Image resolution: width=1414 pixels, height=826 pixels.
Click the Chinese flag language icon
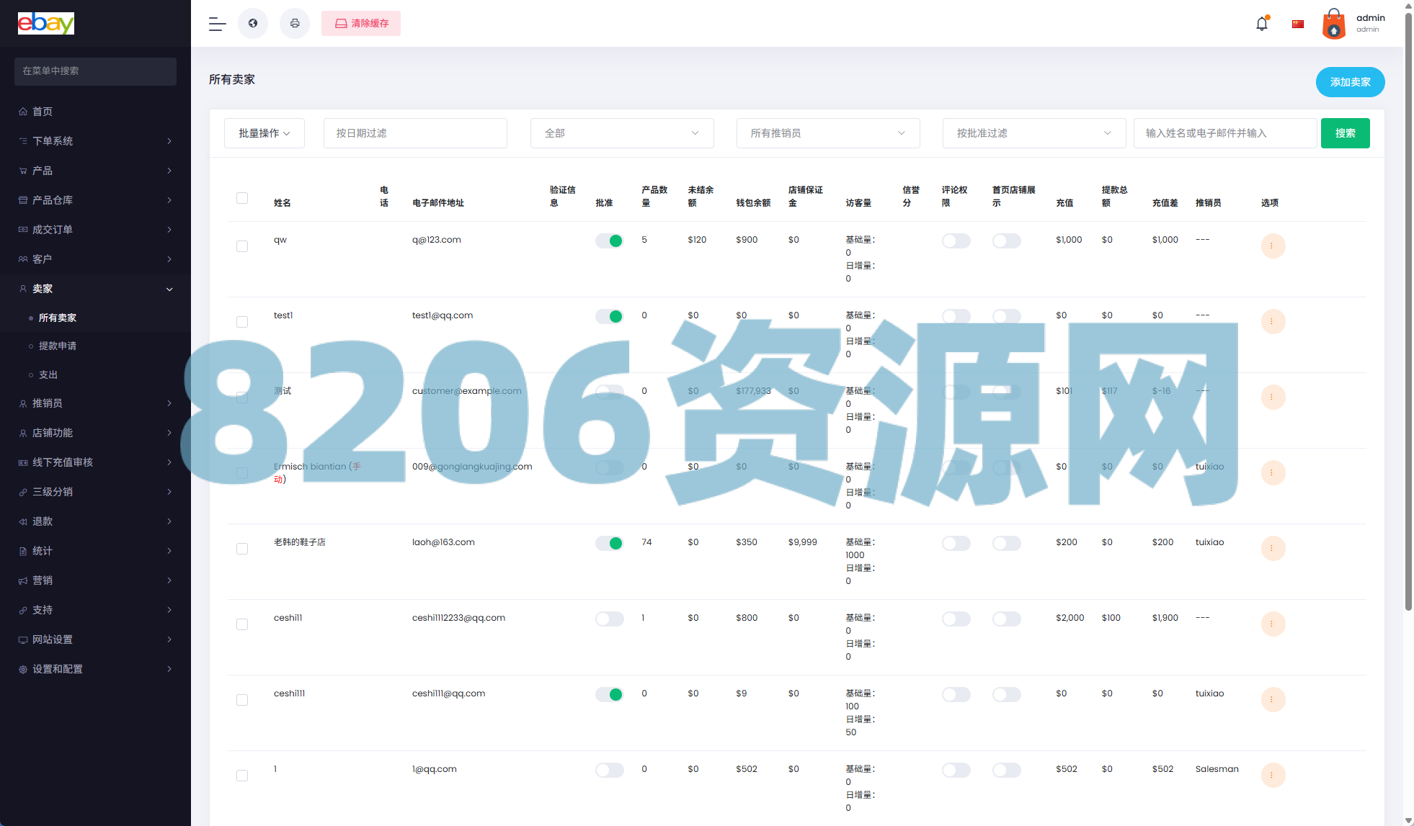(x=1298, y=24)
